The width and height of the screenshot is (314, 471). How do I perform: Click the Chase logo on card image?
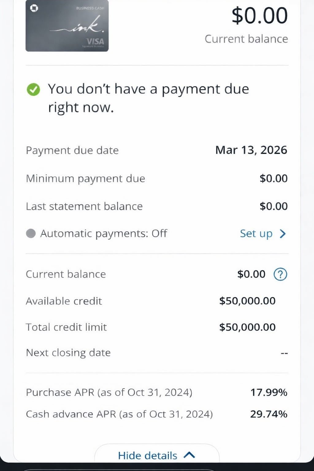[34, 8]
